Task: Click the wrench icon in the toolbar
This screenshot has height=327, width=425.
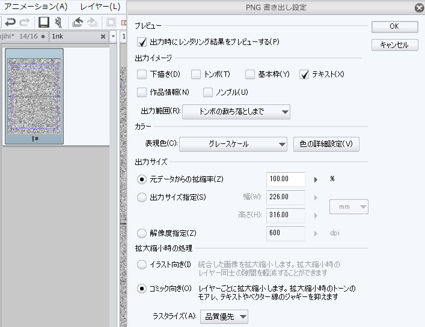Action: (x=58, y=22)
